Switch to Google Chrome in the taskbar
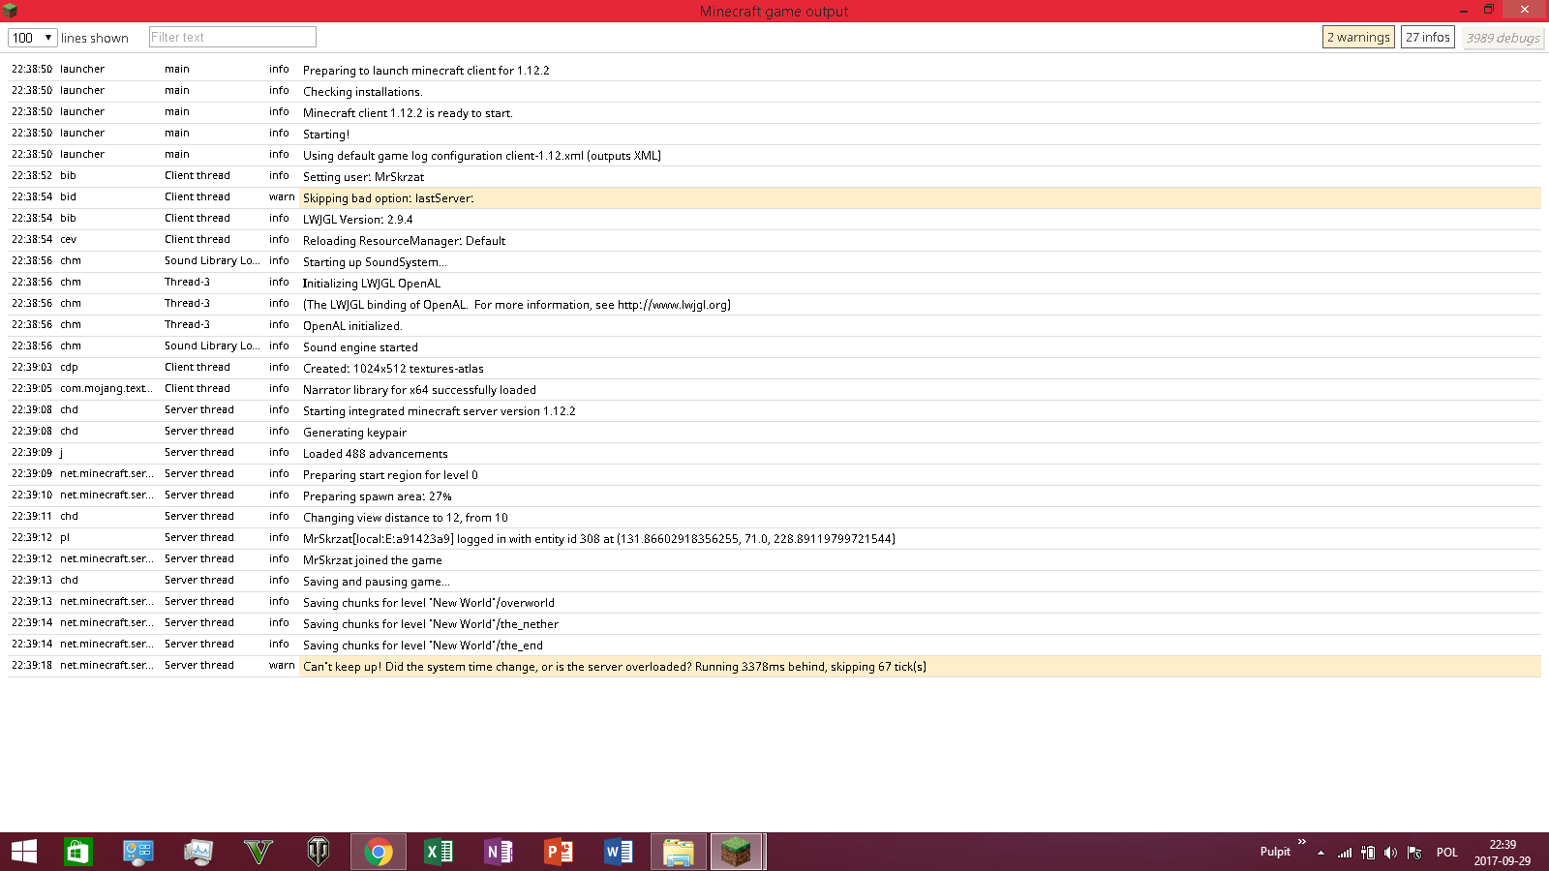This screenshot has height=871, width=1549. pos(379,852)
